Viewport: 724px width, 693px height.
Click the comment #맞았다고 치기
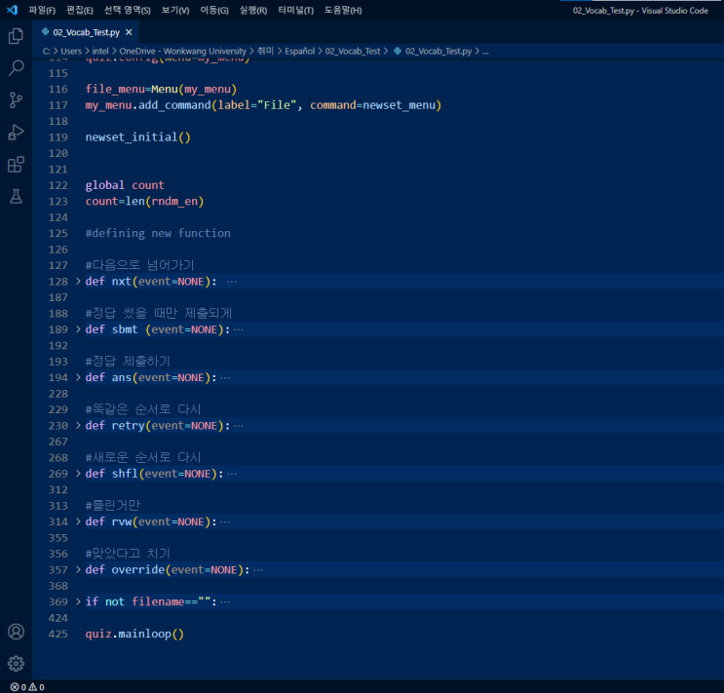pos(128,554)
